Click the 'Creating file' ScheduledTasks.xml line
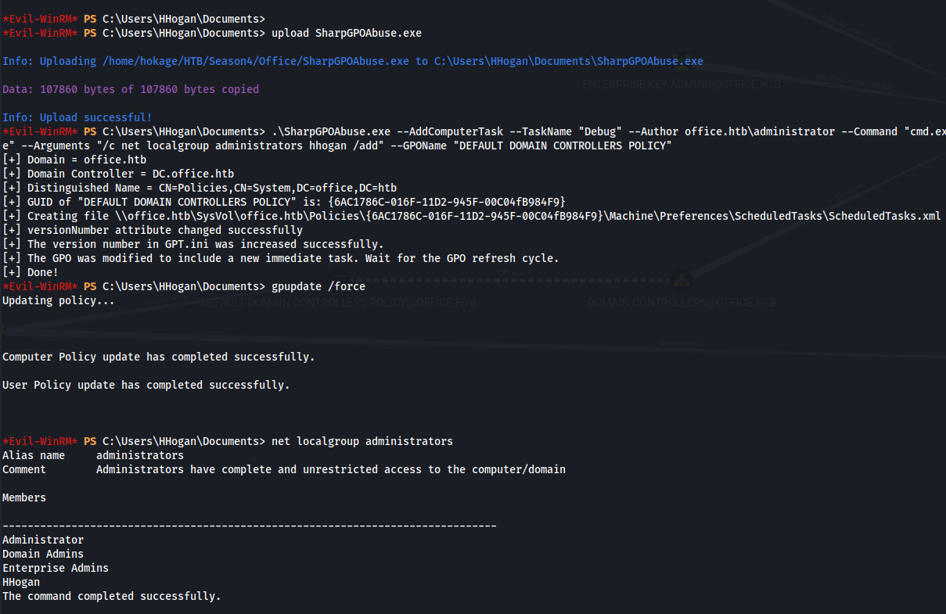 pyautogui.click(x=472, y=216)
